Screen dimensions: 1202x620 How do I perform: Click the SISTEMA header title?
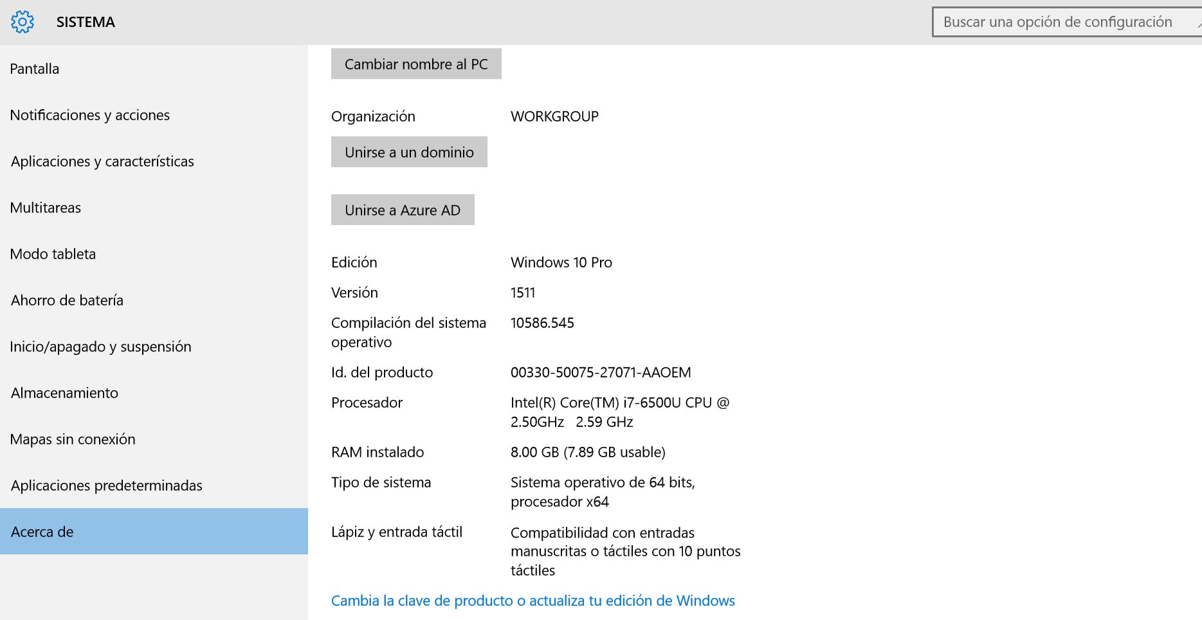[x=86, y=22]
